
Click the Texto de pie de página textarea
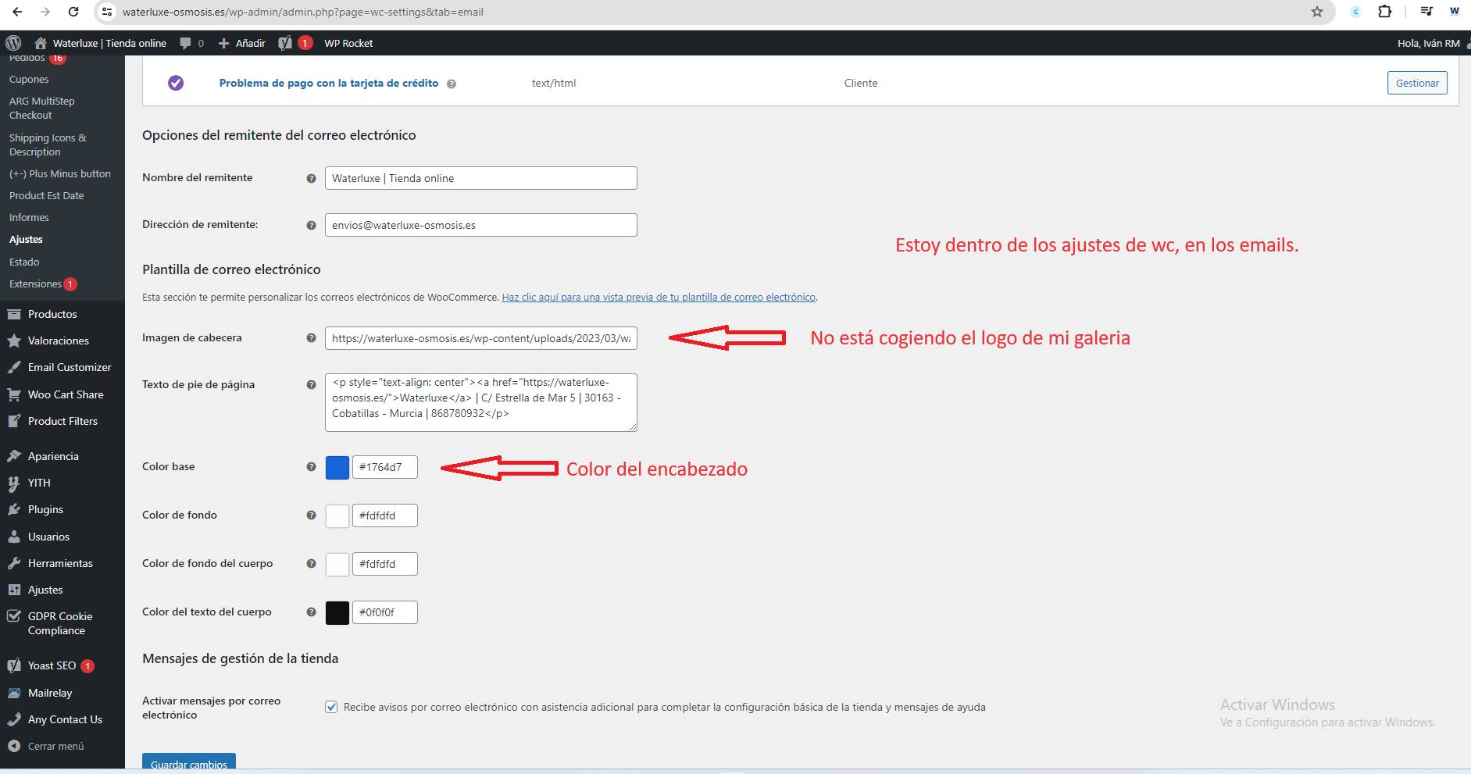pyautogui.click(x=481, y=402)
